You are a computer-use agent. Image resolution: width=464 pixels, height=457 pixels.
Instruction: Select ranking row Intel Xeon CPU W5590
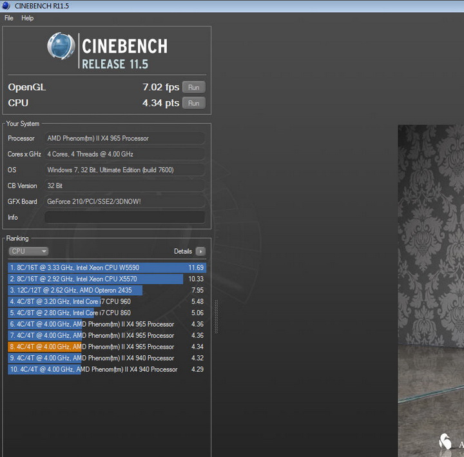point(107,267)
